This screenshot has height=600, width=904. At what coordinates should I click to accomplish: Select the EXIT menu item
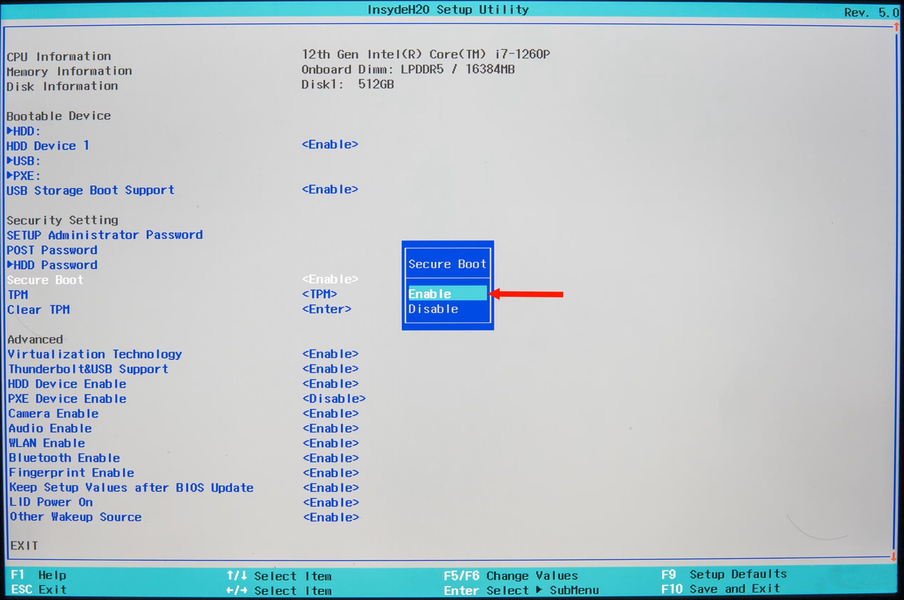tap(24, 545)
